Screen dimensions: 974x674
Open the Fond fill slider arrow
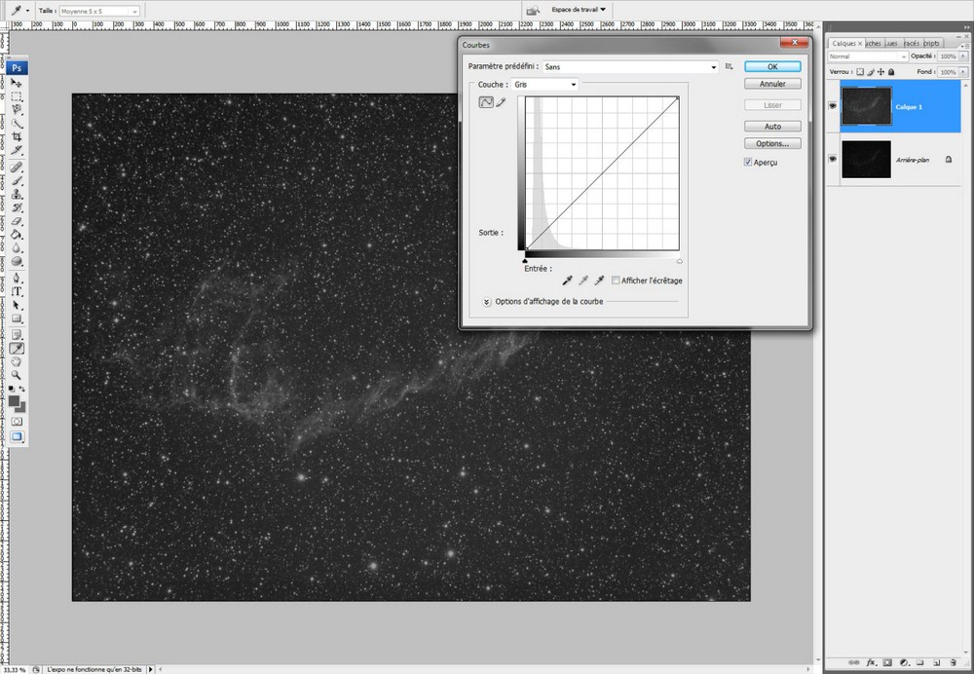click(x=963, y=71)
